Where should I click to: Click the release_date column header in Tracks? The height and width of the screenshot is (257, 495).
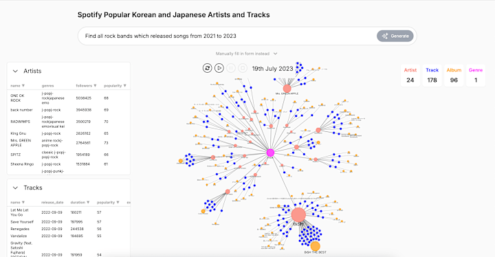coord(52,203)
